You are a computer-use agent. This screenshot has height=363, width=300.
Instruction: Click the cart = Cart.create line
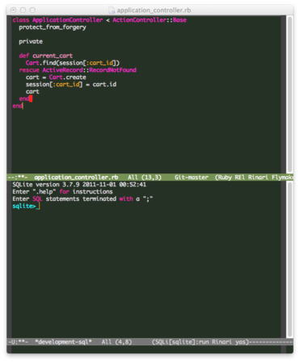[56, 77]
